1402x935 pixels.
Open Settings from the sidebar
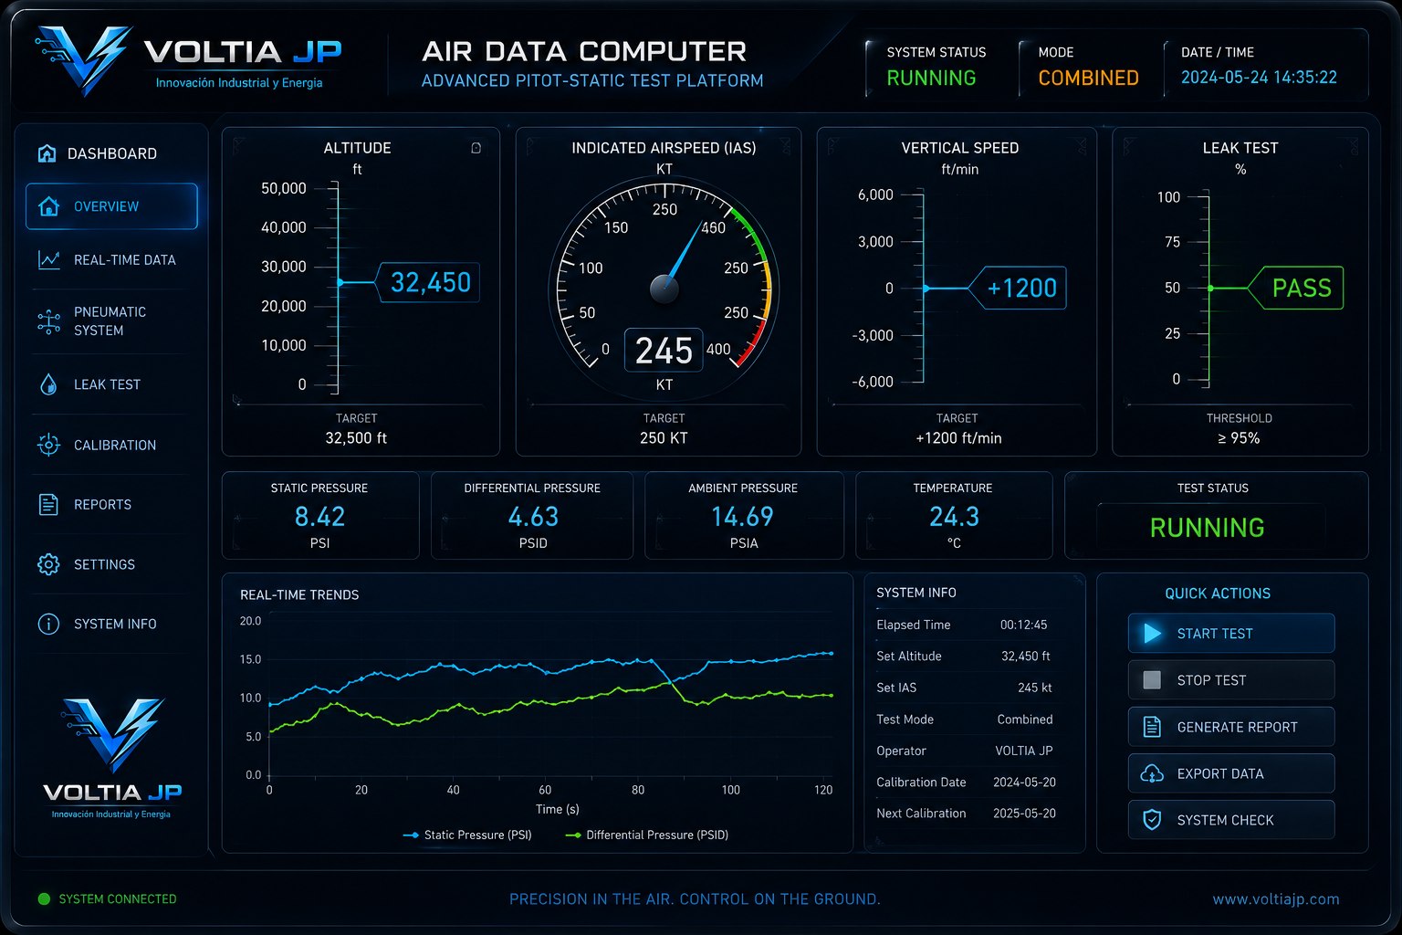111,564
